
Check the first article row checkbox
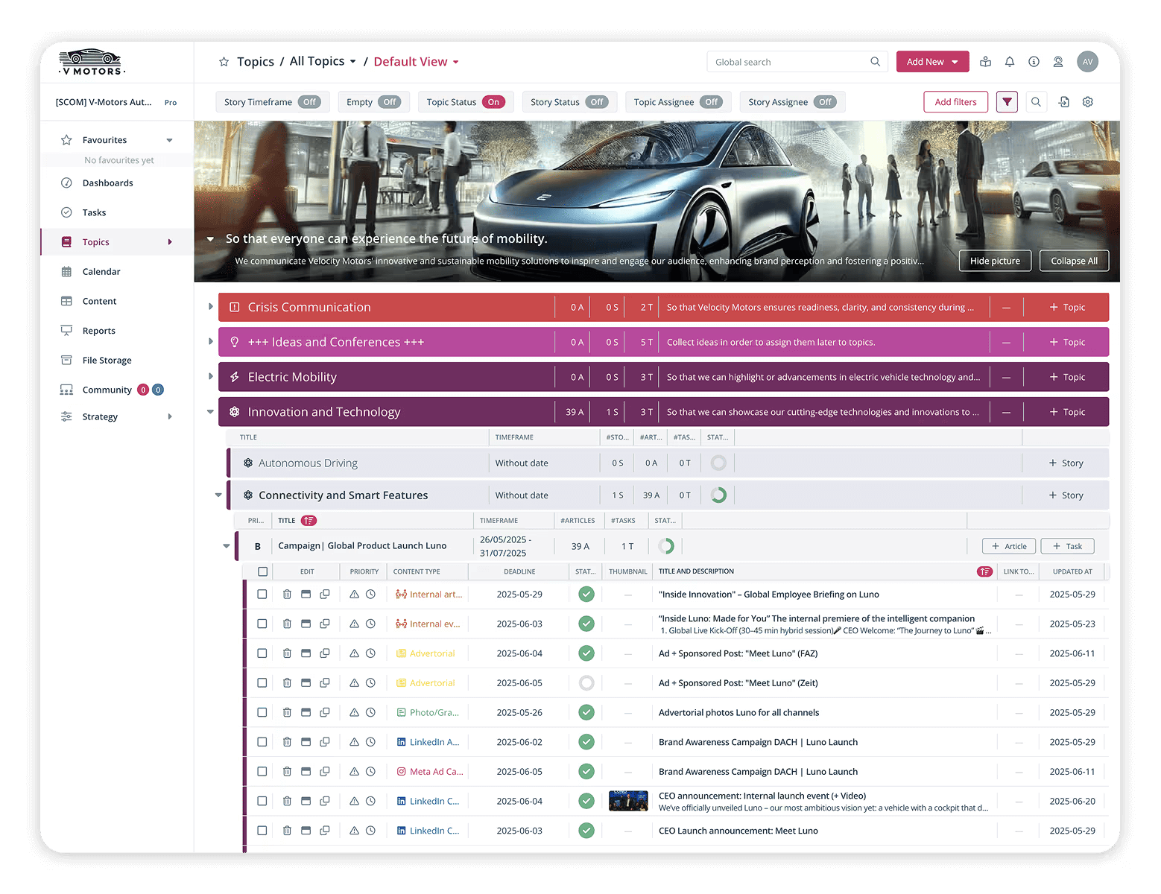pyautogui.click(x=262, y=594)
